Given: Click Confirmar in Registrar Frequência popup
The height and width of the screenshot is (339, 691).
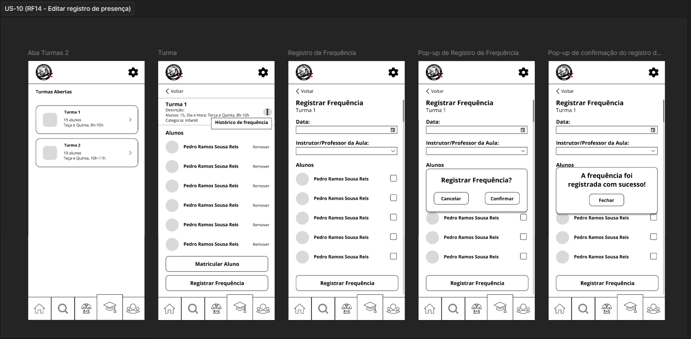Looking at the screenshot, I should click(x=502, y=198).
